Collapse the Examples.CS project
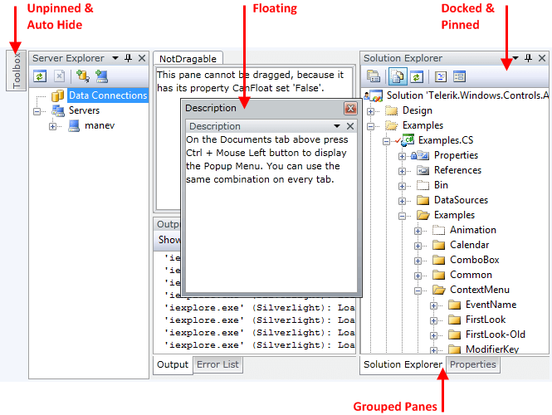Image resolution: width=552 pixels, height=415 pixels. pos(386,141)
